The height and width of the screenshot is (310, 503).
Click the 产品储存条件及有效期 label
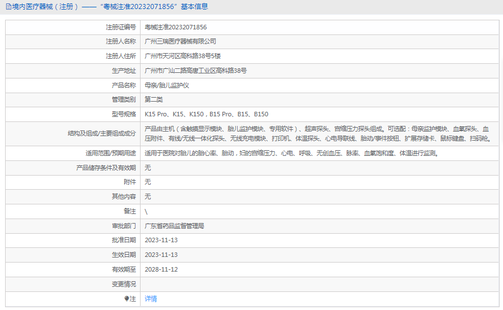point(106,168)
